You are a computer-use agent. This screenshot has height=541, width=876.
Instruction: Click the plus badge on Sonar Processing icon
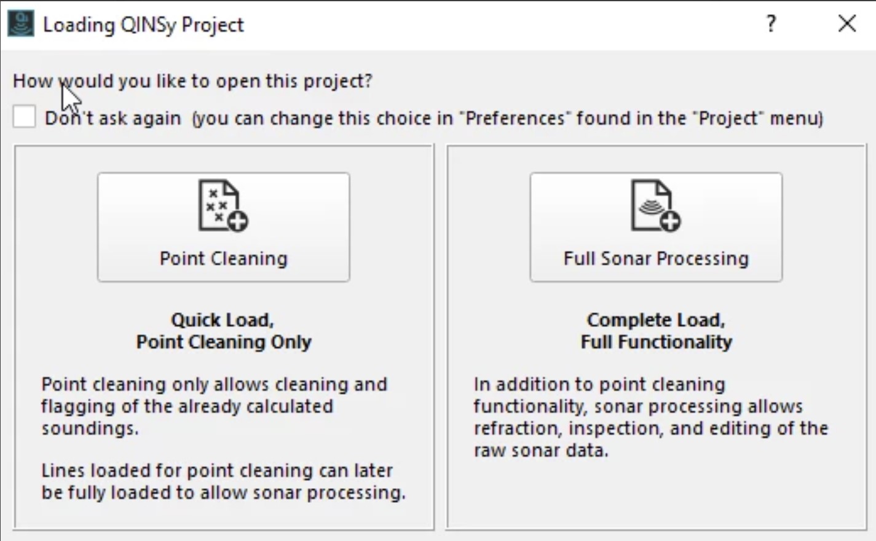pyautogui.click(x=670, y=221)
